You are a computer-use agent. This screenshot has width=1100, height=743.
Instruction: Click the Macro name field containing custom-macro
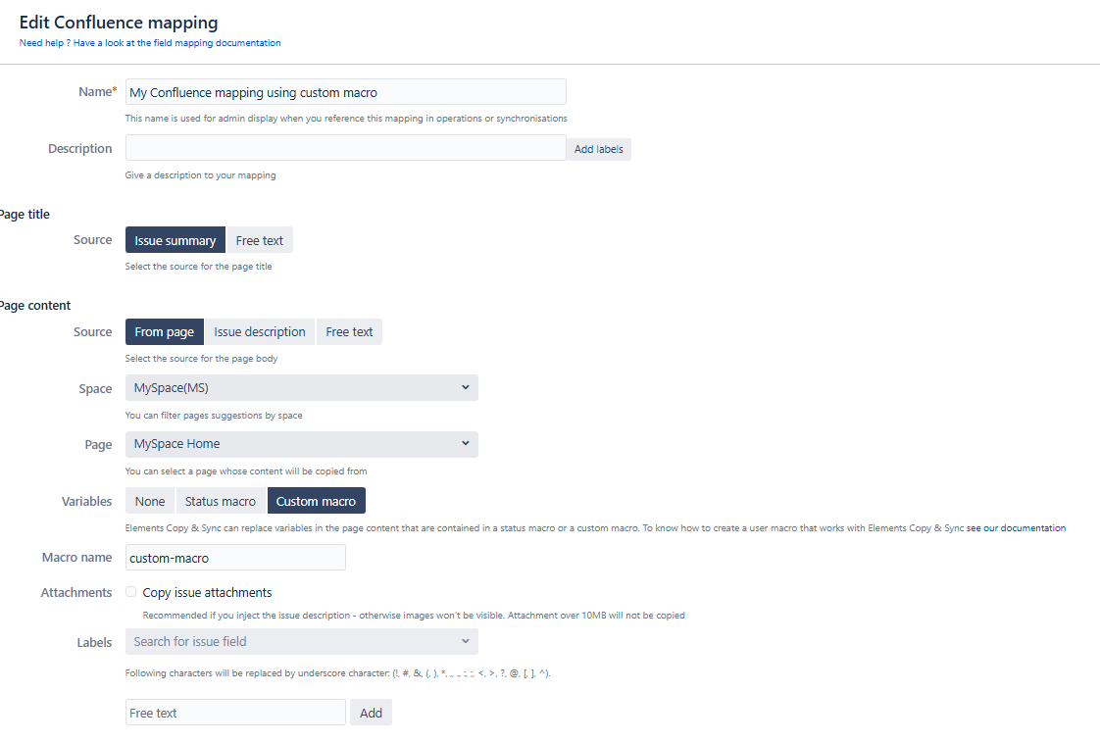click(235, 557)
